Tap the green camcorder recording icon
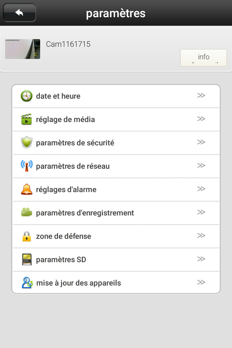232x348 pixels. click(x=26, y=213)
